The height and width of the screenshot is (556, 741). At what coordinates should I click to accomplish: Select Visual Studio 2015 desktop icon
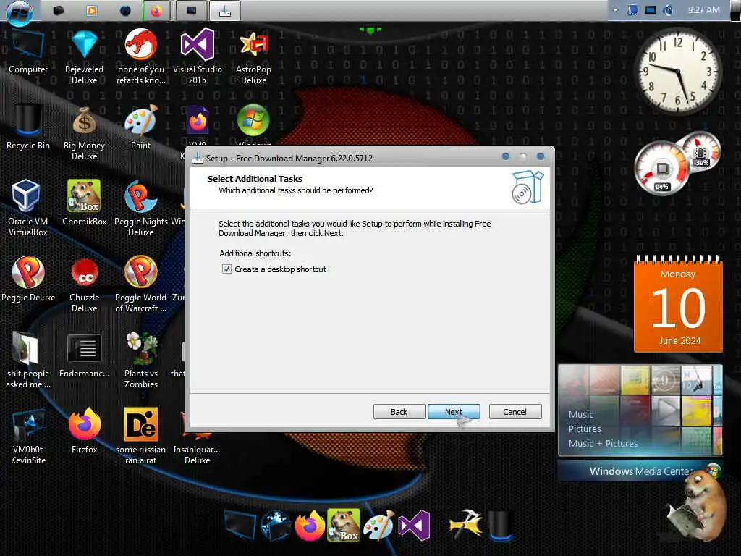click(197, 56)
